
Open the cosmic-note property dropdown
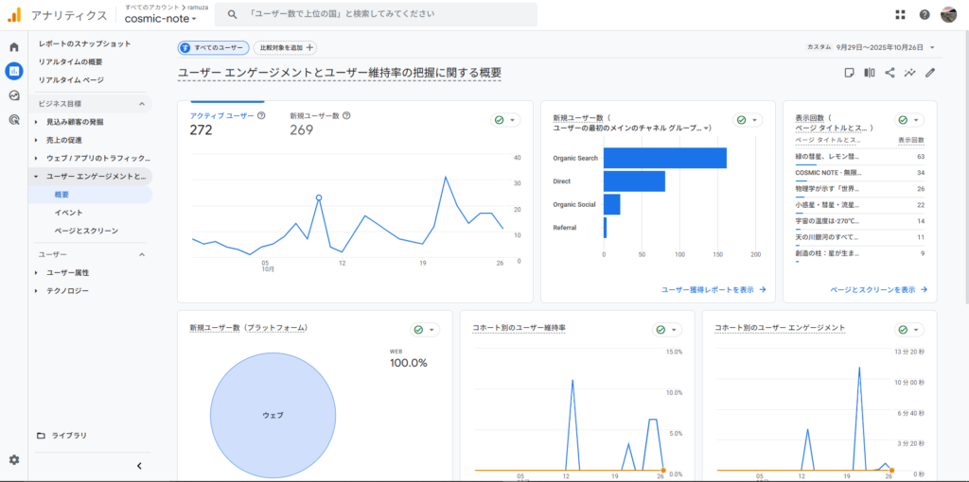pyautogui.click(x=161, y=19)
